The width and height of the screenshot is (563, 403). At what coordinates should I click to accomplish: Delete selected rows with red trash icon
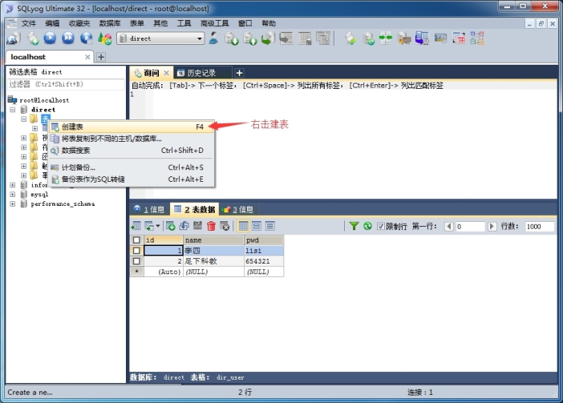coord(211,226)
